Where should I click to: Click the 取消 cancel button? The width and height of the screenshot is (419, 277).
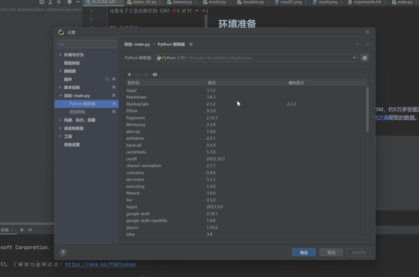click(331, 252)
